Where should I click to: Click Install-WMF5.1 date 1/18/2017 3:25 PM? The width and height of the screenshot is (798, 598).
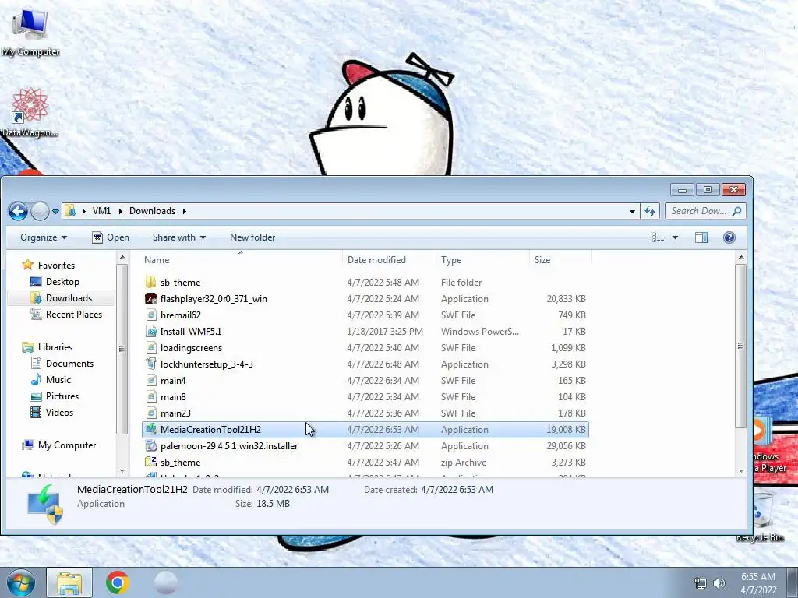[385, 332]
